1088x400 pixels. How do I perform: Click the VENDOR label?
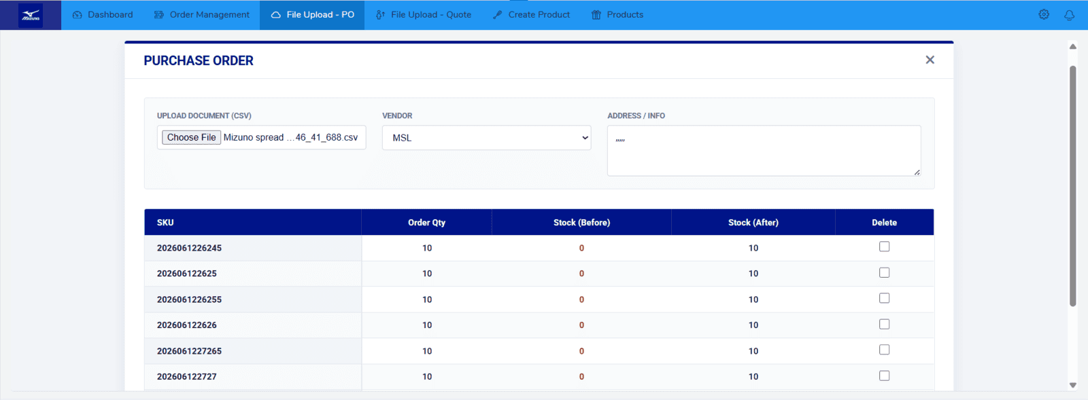pyautogui.click(x=397, y=116)
